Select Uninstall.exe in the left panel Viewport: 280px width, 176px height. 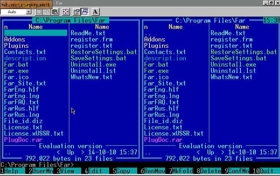click(93, 64)
